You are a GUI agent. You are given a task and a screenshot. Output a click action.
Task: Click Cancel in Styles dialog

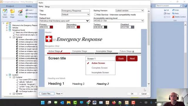(x=144, y=94)
